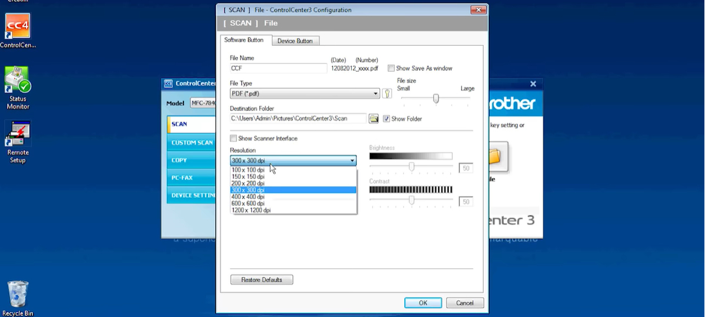This screenshot has height=317, width=705.
Task: Confirm settings with the OK button
Action: [x=423, y=303]
